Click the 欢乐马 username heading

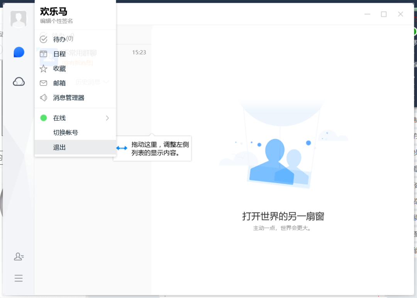coord(54,12)
